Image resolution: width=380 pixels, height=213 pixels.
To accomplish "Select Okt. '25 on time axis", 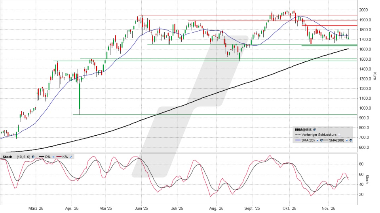I will point(289,208).
